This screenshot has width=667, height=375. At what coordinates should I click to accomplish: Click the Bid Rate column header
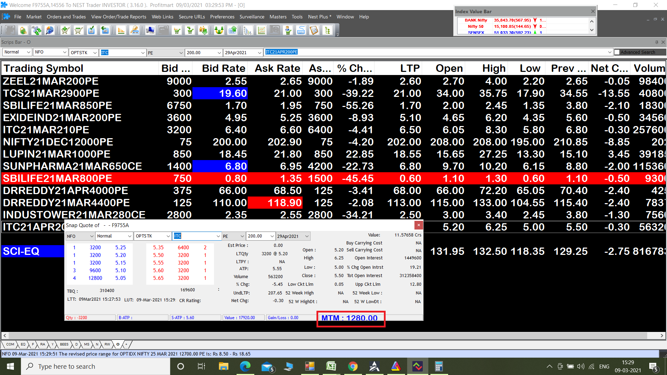tap(220, 68)
